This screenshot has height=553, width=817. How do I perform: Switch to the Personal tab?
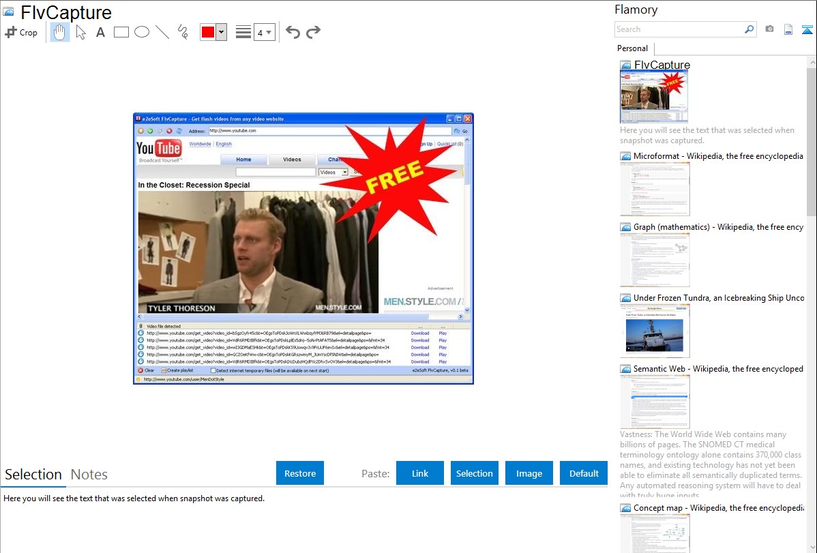(x=633, y=48)
